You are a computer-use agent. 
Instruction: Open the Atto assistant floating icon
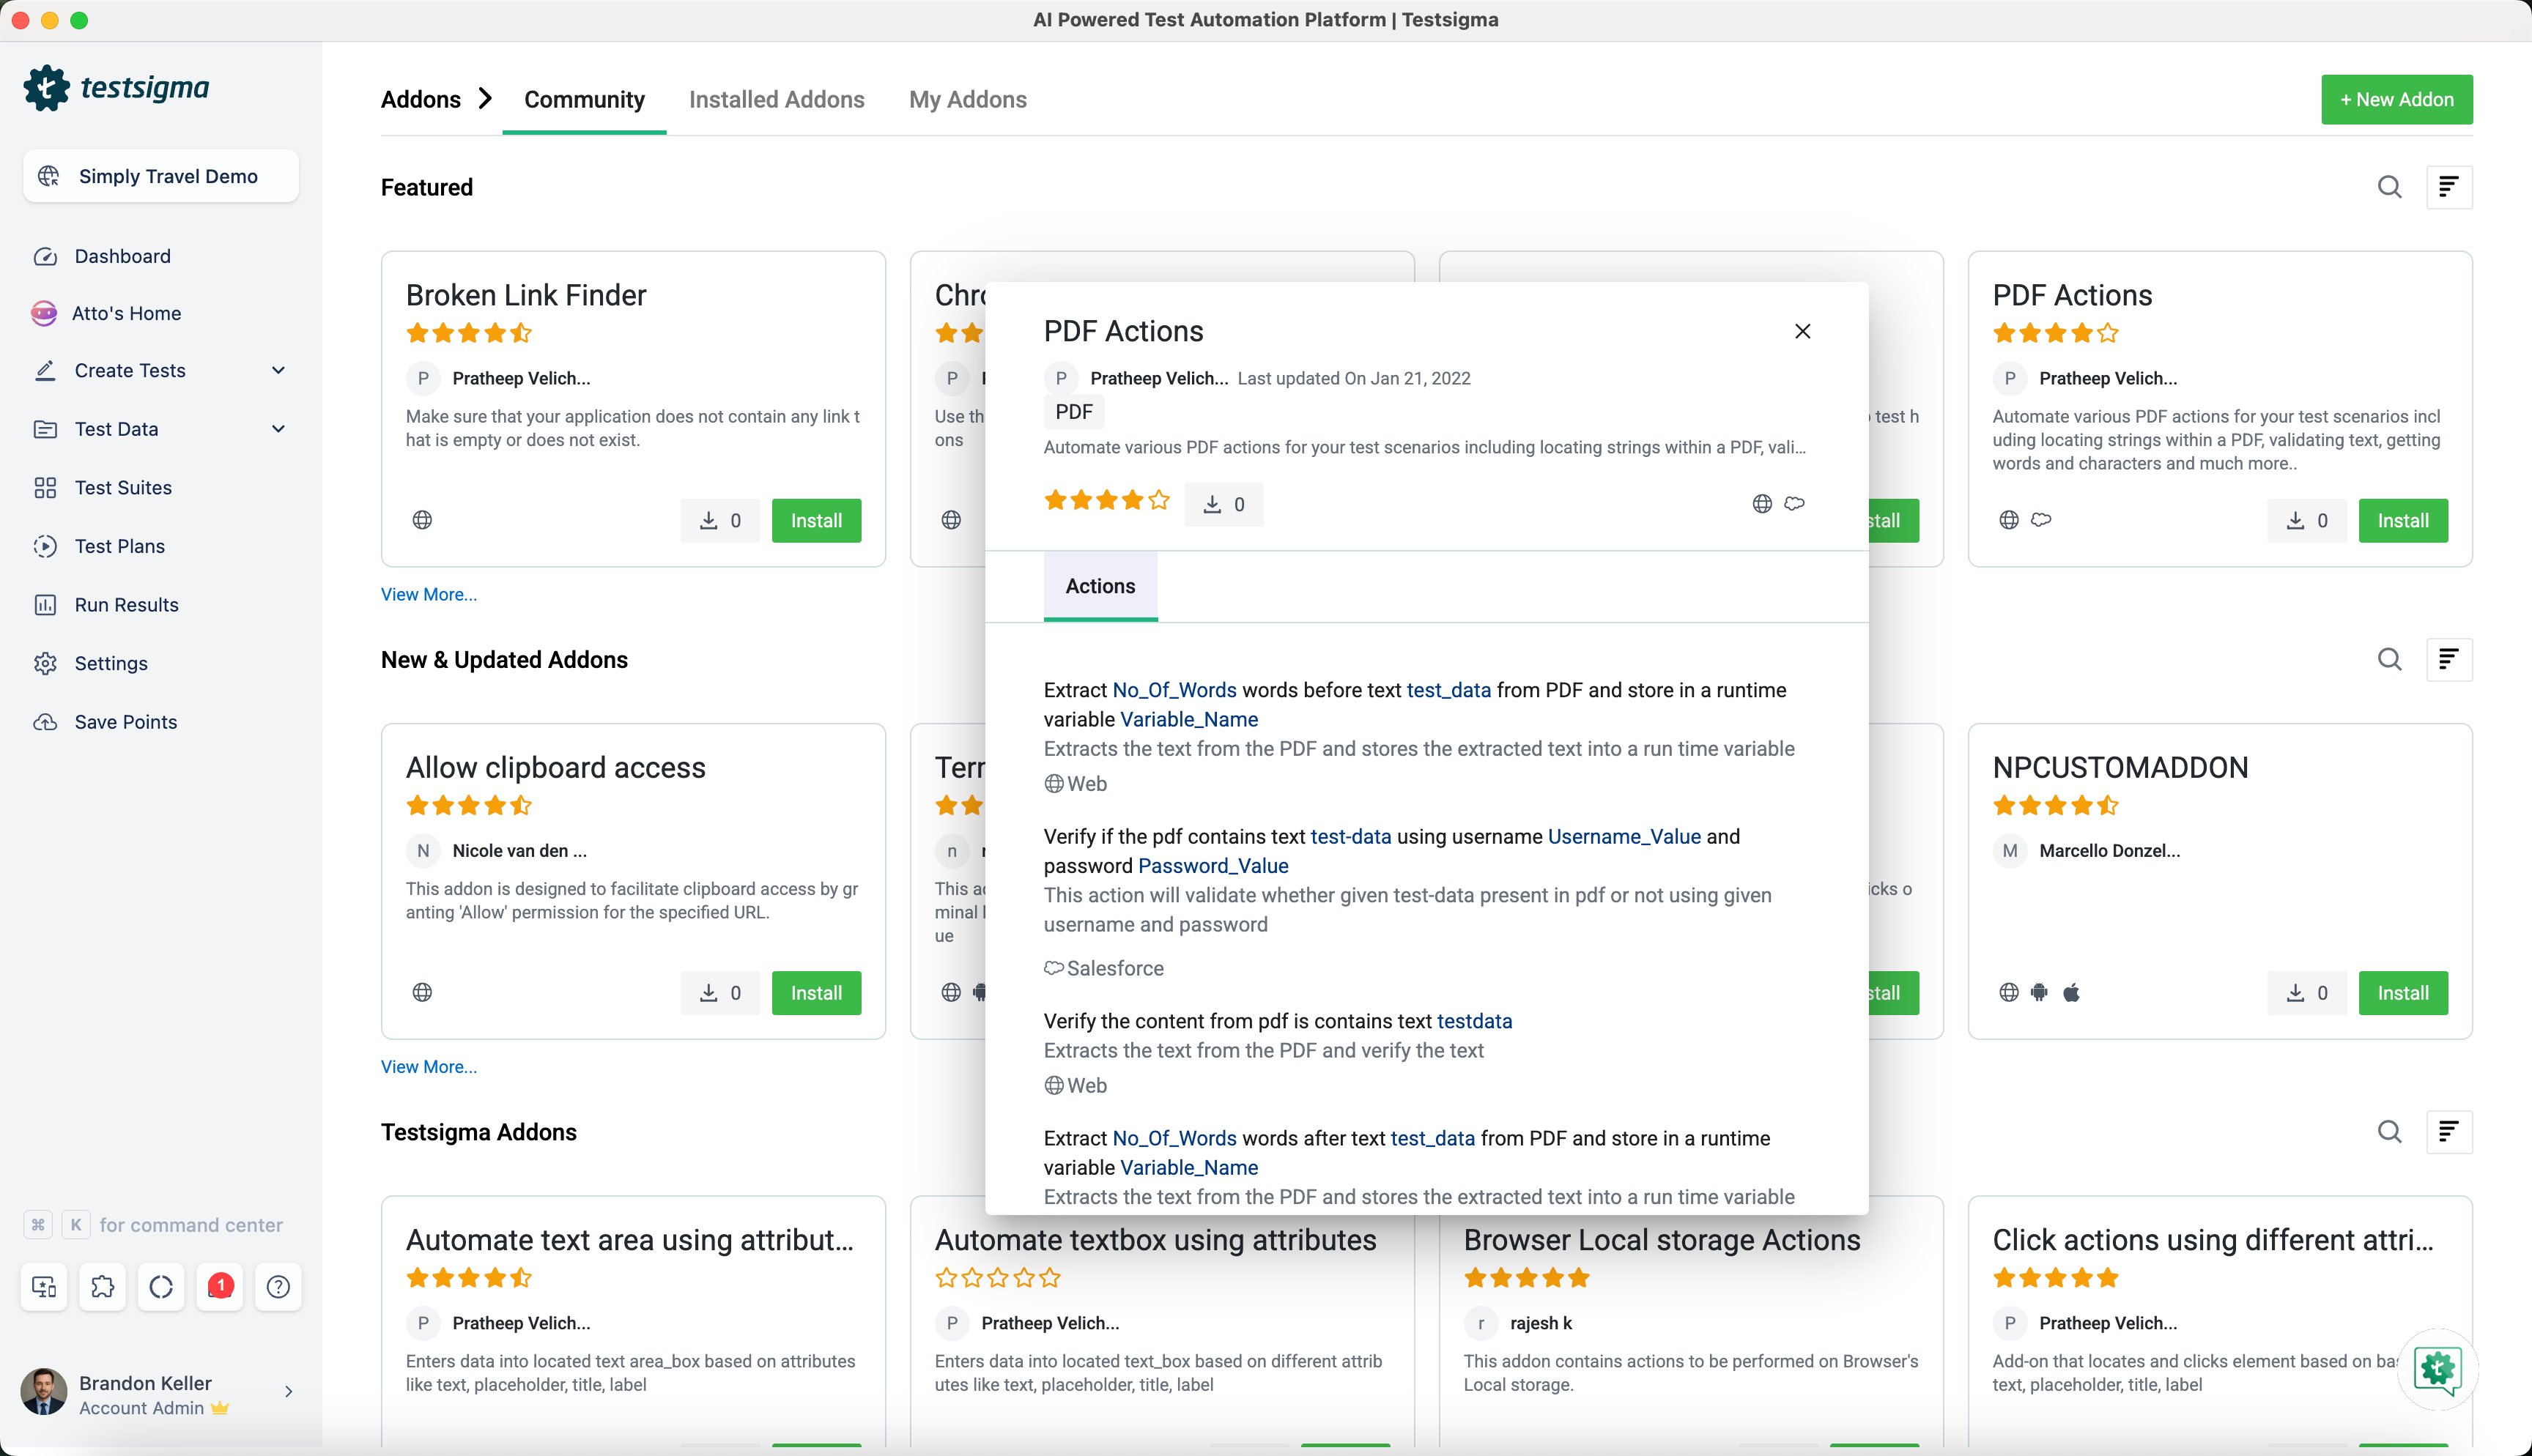click(2437, 1368)
